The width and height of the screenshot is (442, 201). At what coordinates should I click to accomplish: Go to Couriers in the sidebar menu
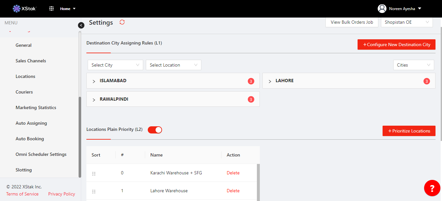[x=24, y=92]
